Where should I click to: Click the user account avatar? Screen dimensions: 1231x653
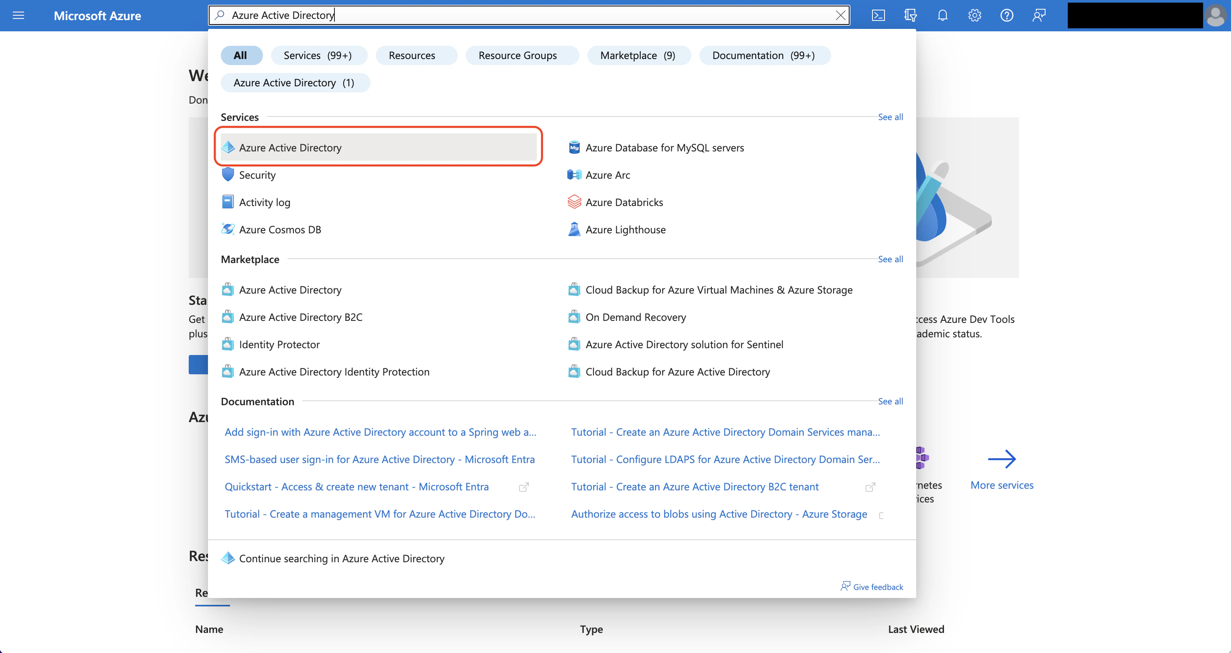click(1216, 15)
